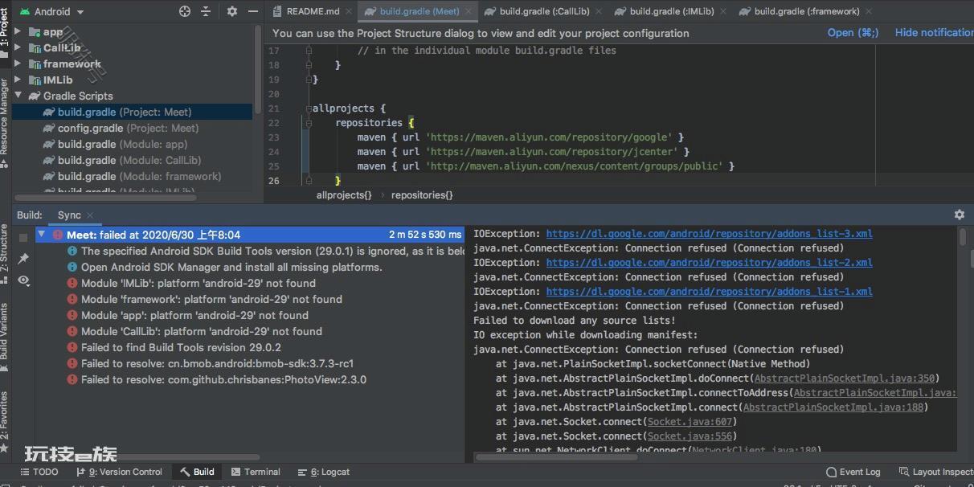This screenshot has width=974, height=487.
Task: Open the Build panel gear settings
Action: 959,215
